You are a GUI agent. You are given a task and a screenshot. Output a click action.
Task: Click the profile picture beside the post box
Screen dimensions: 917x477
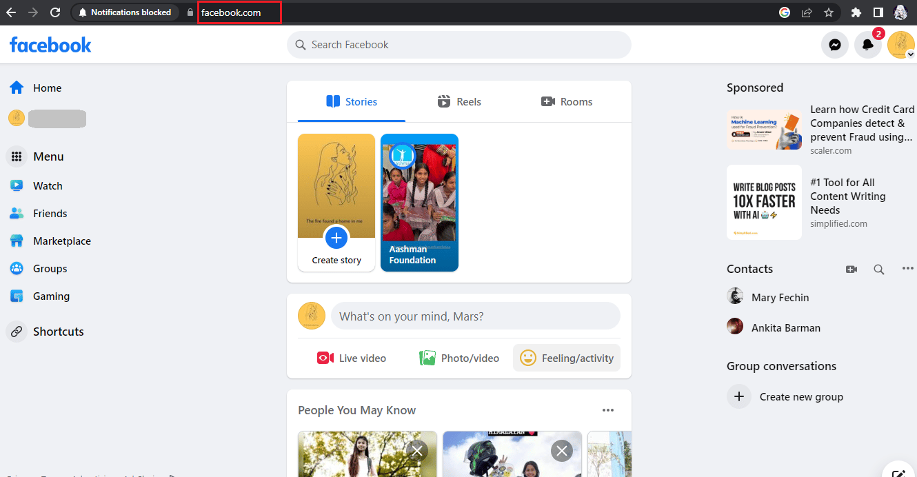point(312,316)
